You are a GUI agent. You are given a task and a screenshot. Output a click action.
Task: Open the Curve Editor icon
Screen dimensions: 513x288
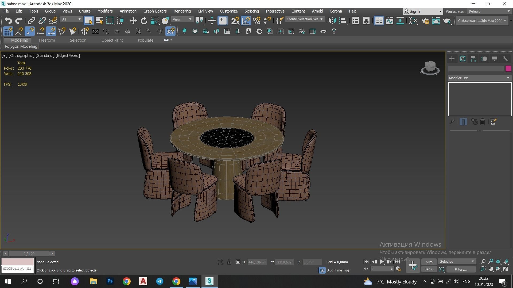tap(390, 21)
